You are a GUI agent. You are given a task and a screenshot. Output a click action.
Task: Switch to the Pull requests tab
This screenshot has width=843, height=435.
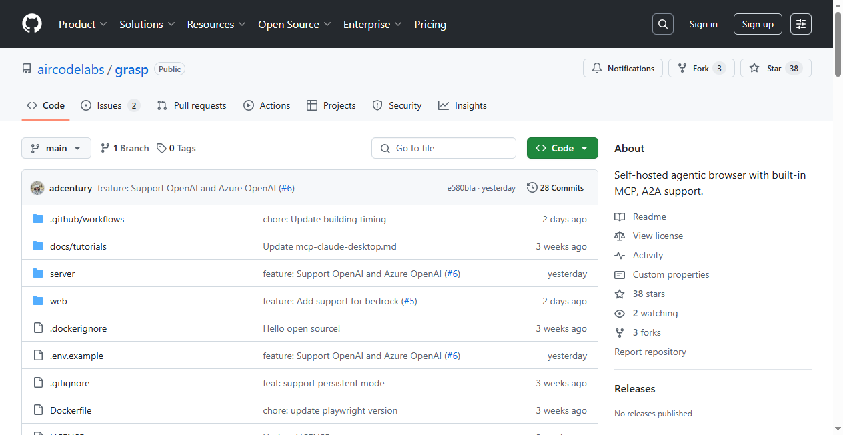click(x=191, y=105)
